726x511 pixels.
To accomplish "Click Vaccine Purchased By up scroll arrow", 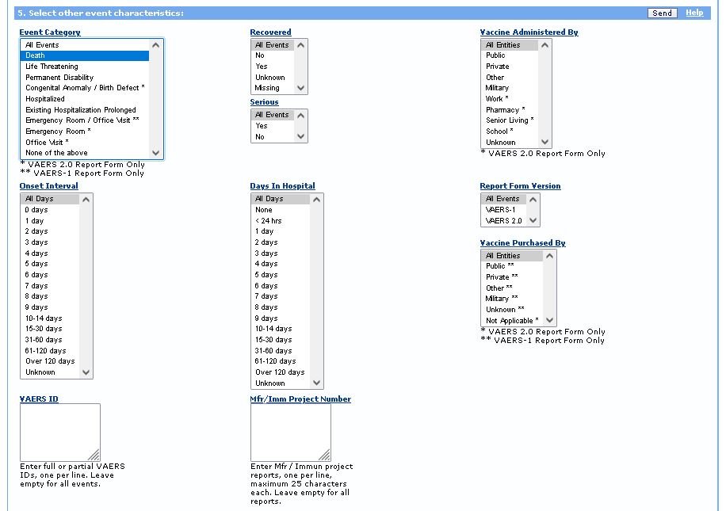I will pos(549,256).
